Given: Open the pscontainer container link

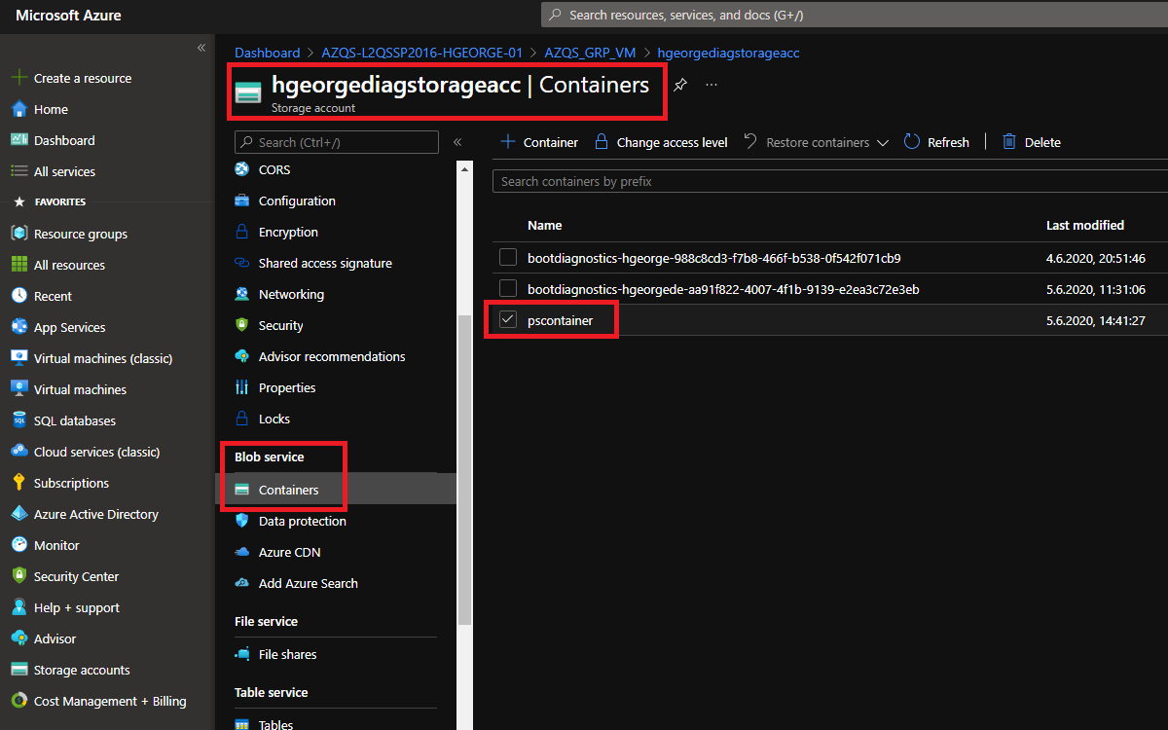Looking at the screenshot, I should [560, 320].
